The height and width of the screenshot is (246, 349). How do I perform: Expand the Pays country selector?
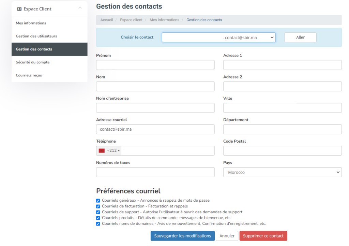[x=282, y=172]
